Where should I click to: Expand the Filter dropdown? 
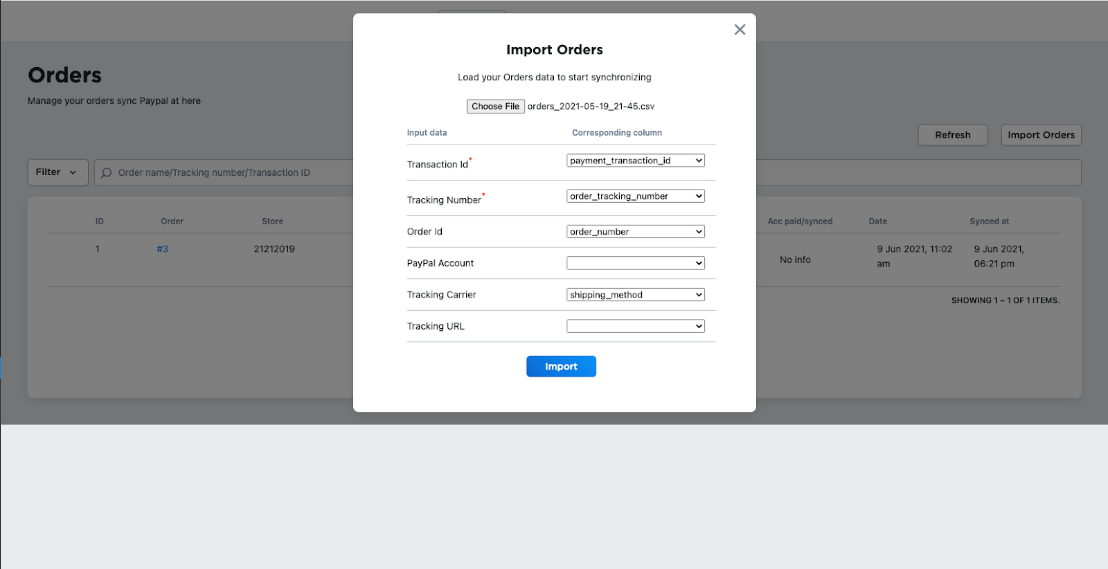(x=57, y=172)
